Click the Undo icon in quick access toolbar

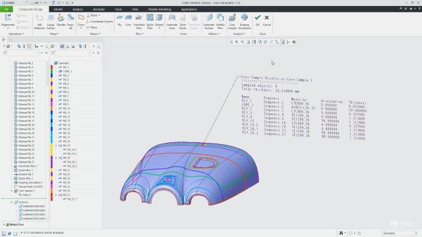coord(37,3)
